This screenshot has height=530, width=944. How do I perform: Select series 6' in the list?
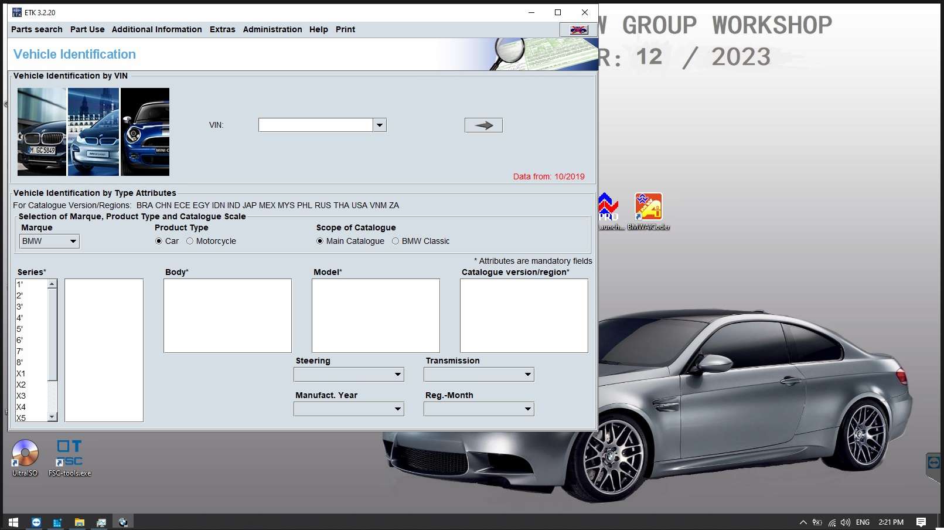point(31,340)
